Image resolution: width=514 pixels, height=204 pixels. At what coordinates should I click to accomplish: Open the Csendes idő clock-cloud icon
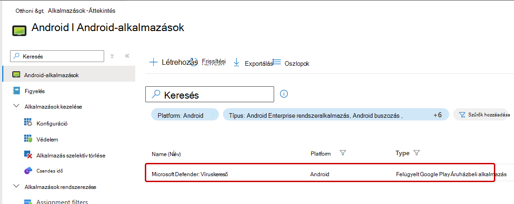pyautogui.click(x=28, y=170)
